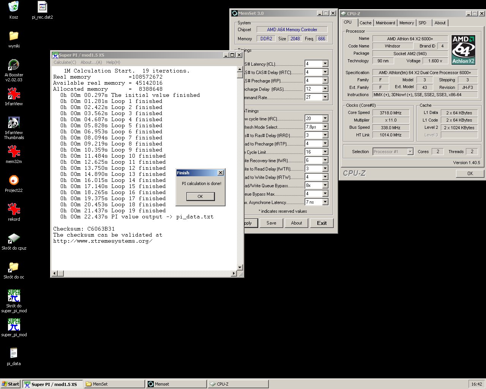Open the Start menu
The image size is (486, 389).
[10, 384]
